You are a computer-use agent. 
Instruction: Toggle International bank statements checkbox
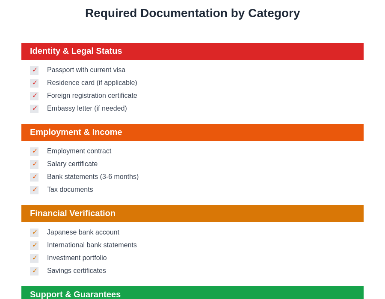point(34,245)
